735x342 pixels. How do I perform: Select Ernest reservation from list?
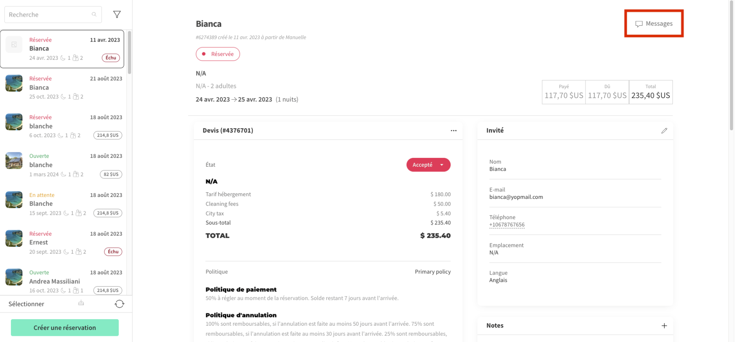[x=62, y=242]
